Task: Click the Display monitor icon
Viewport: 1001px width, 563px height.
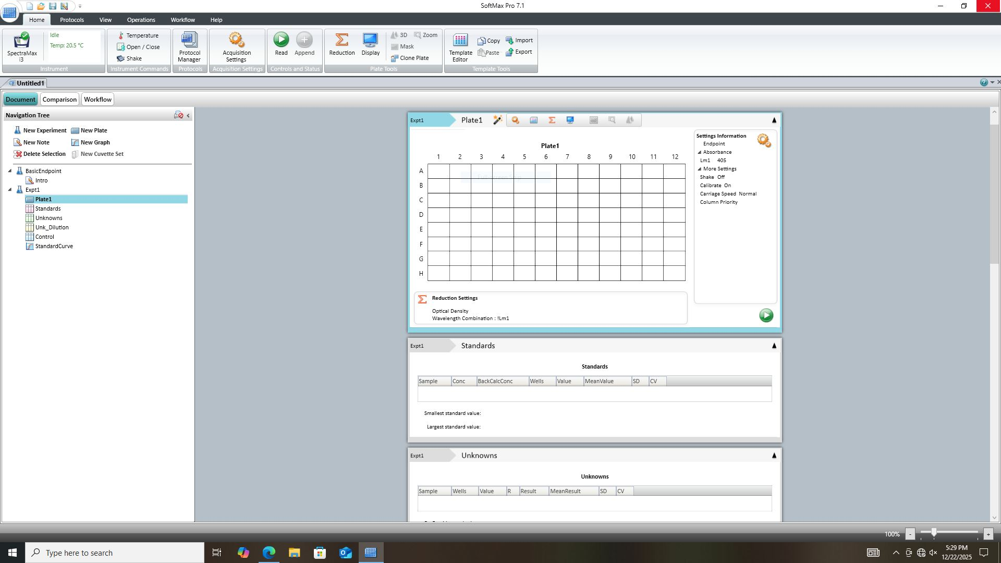Action: 370,40
